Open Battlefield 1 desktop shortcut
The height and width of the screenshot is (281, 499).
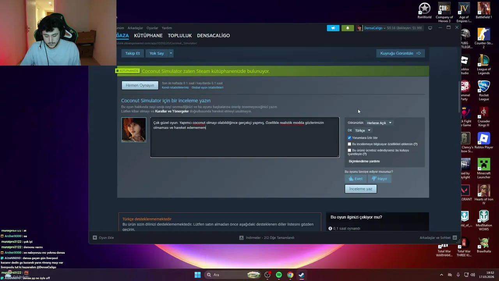click(484, 11)
